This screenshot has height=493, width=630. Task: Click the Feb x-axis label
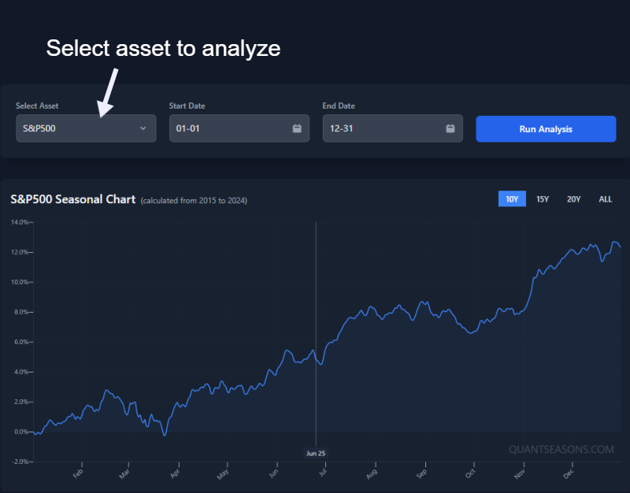click(x=78, y=474)
